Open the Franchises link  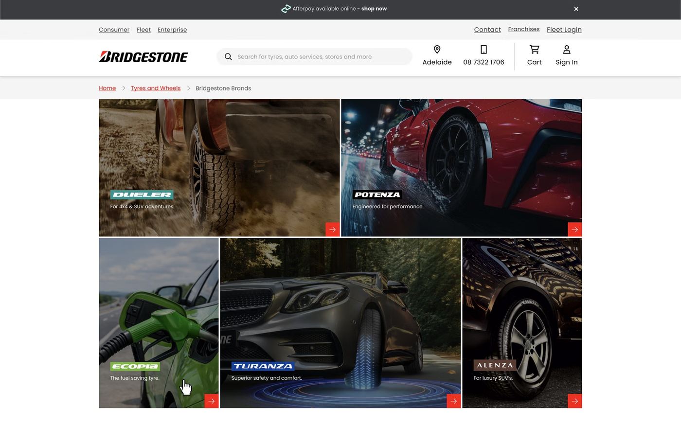524,29
